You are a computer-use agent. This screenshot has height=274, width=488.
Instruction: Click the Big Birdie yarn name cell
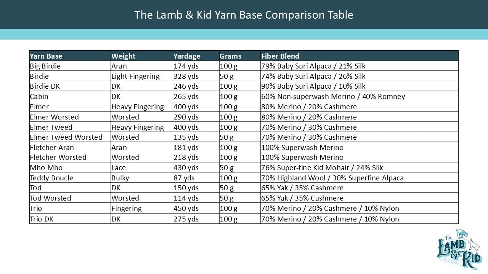tap(45, 66)
